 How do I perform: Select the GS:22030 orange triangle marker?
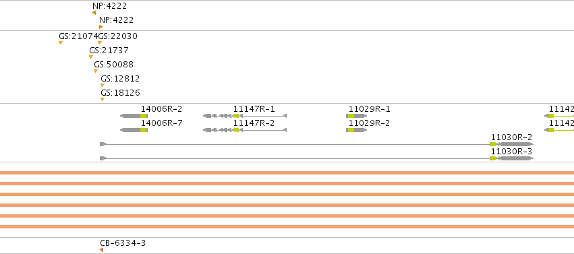[x=100, y=42]
